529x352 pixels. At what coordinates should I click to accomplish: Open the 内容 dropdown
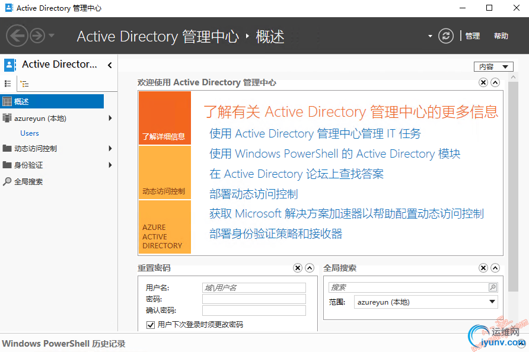(x=493, y=67)
